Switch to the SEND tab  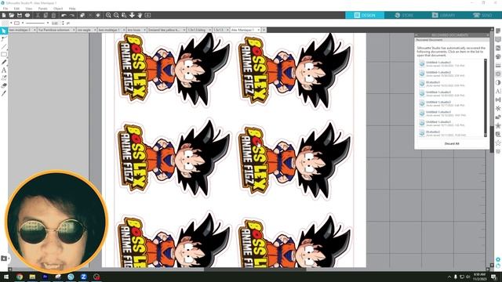point(482,15)
